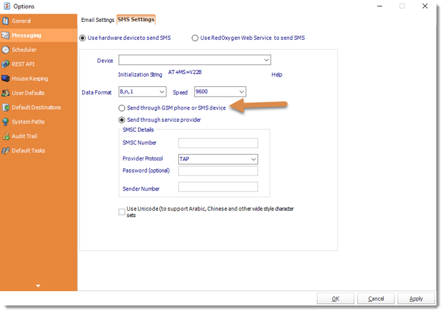This screenshot has height=313, width=444.
Task: Switch to the SMS Settings tab
Action: (x=136, y=19)
